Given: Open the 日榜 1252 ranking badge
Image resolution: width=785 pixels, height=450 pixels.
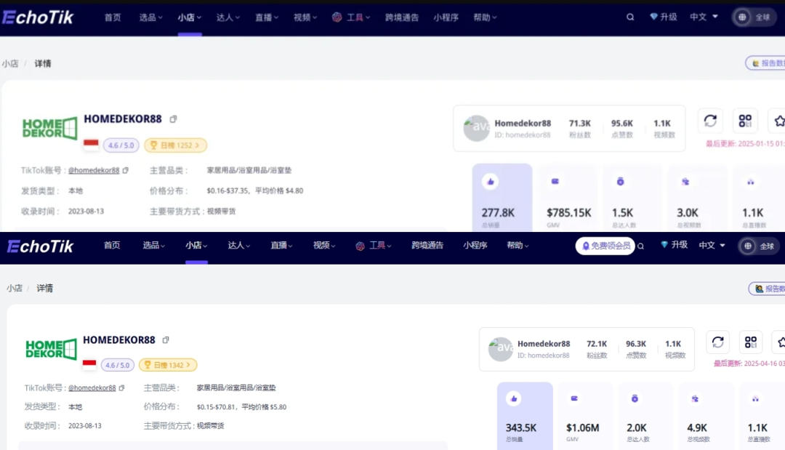Looking at the screenshot, I should [x=175, y=145].
